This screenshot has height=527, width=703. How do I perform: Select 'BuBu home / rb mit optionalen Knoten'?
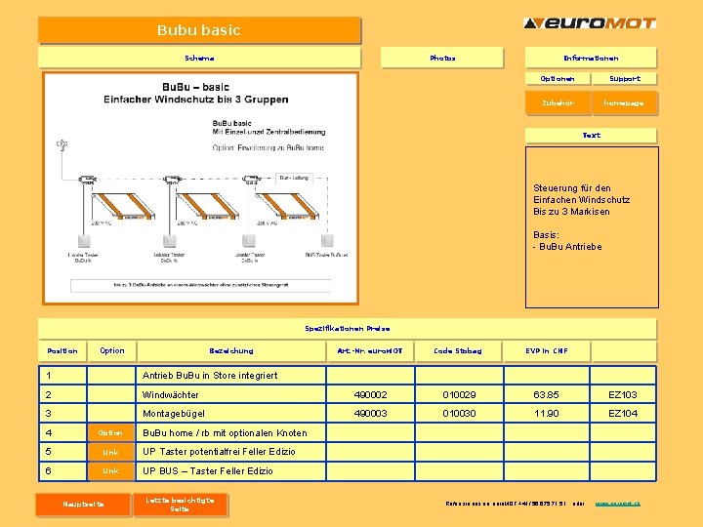(230, 433)
